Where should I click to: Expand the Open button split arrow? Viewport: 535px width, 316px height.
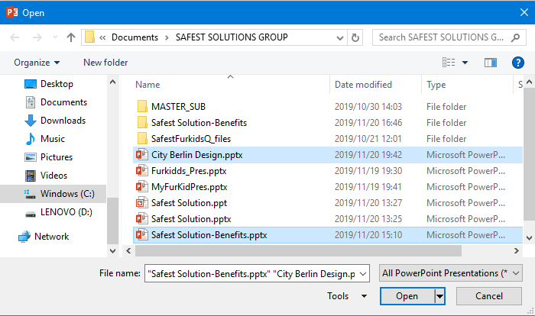click(439, 296)
